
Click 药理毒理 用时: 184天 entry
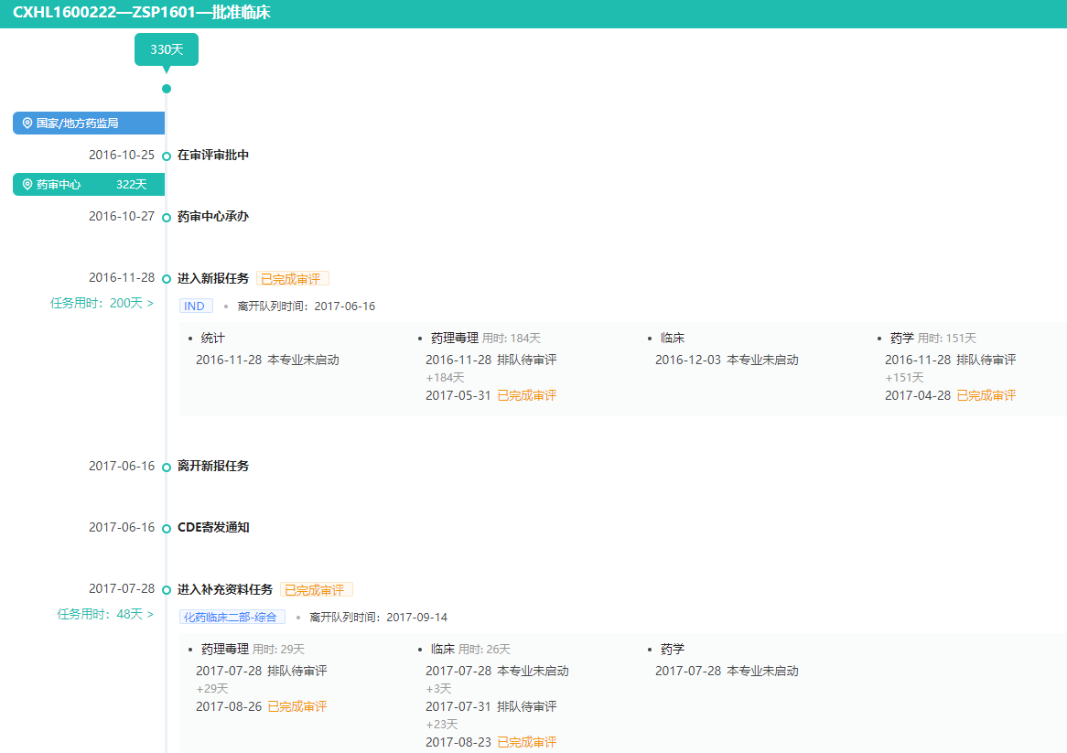tap(485, 339)
